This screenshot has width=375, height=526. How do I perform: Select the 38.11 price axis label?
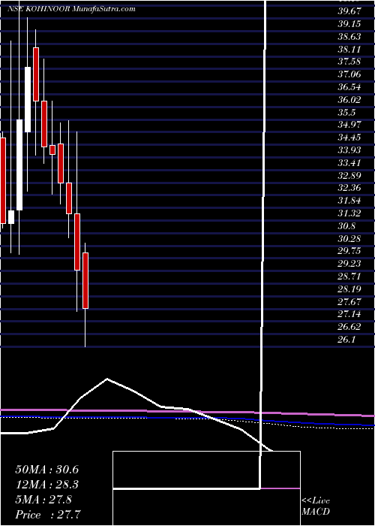pos(349,50)
